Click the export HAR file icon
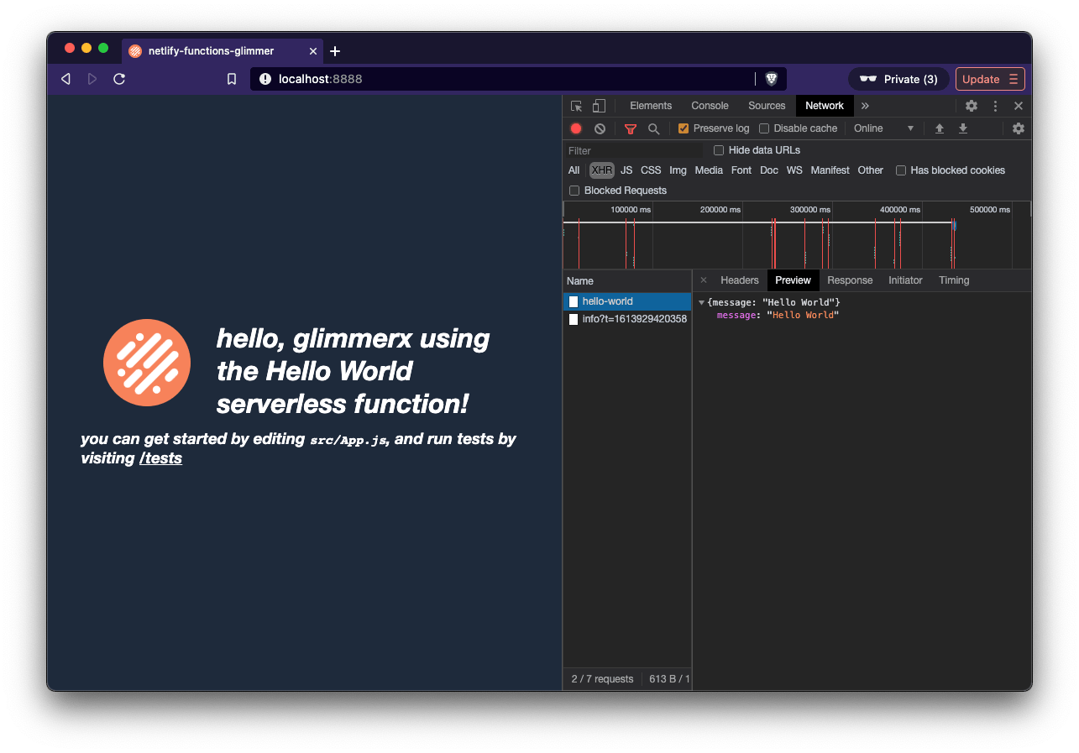Viewport: 1079px width, 753px height. (x=962, y=128)
